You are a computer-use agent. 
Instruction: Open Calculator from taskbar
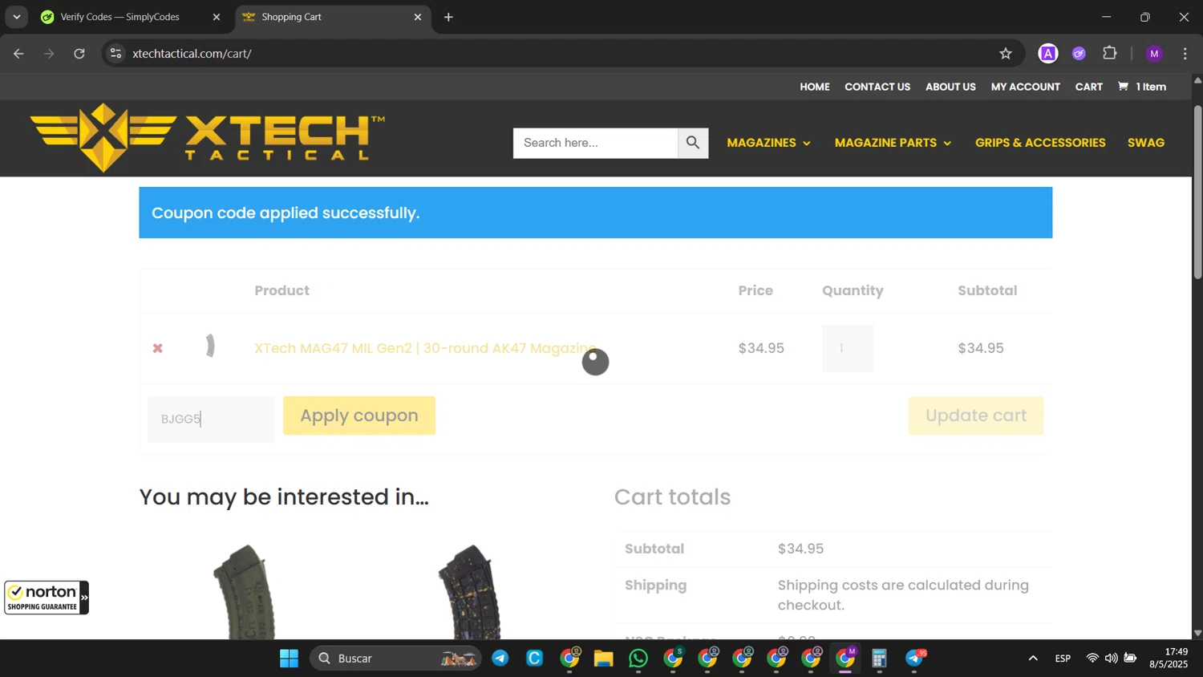(x=879, y=659)
